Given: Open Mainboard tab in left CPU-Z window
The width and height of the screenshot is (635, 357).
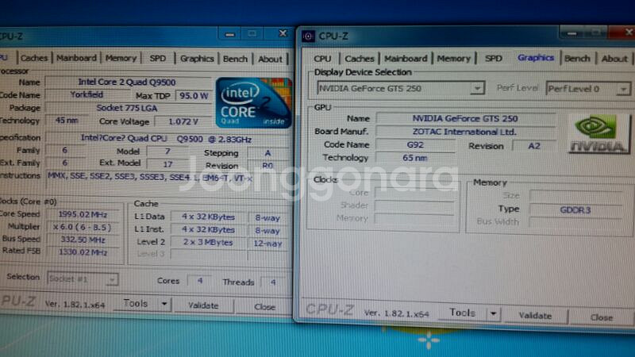Looking at the screenshot, I should pos(76,58).
